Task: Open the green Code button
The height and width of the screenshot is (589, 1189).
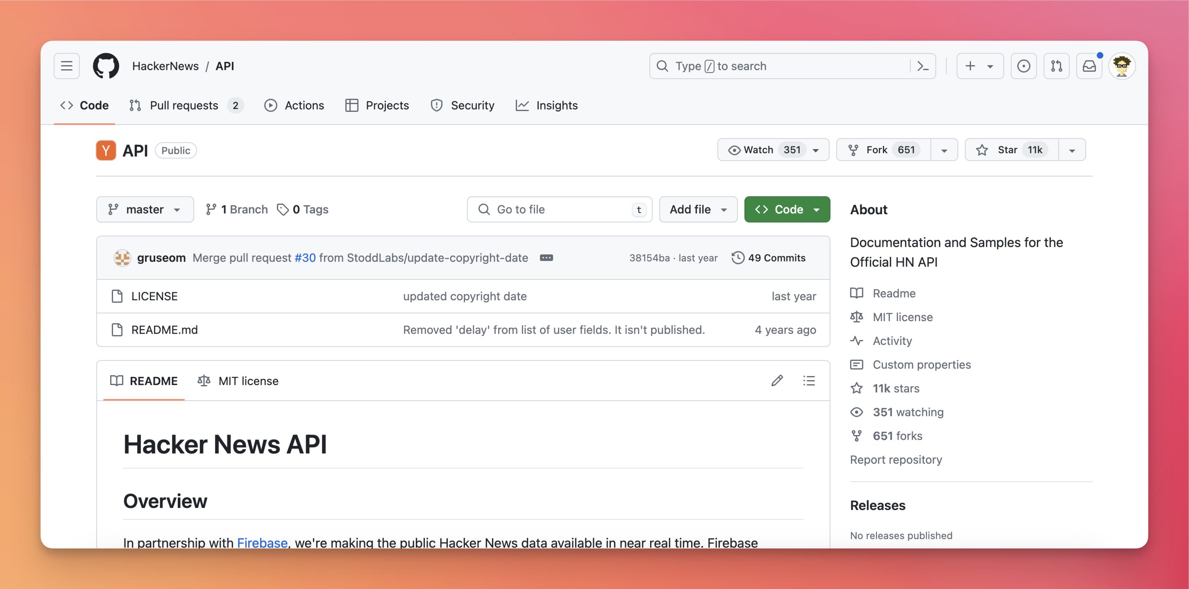Action: coord(787,209)
